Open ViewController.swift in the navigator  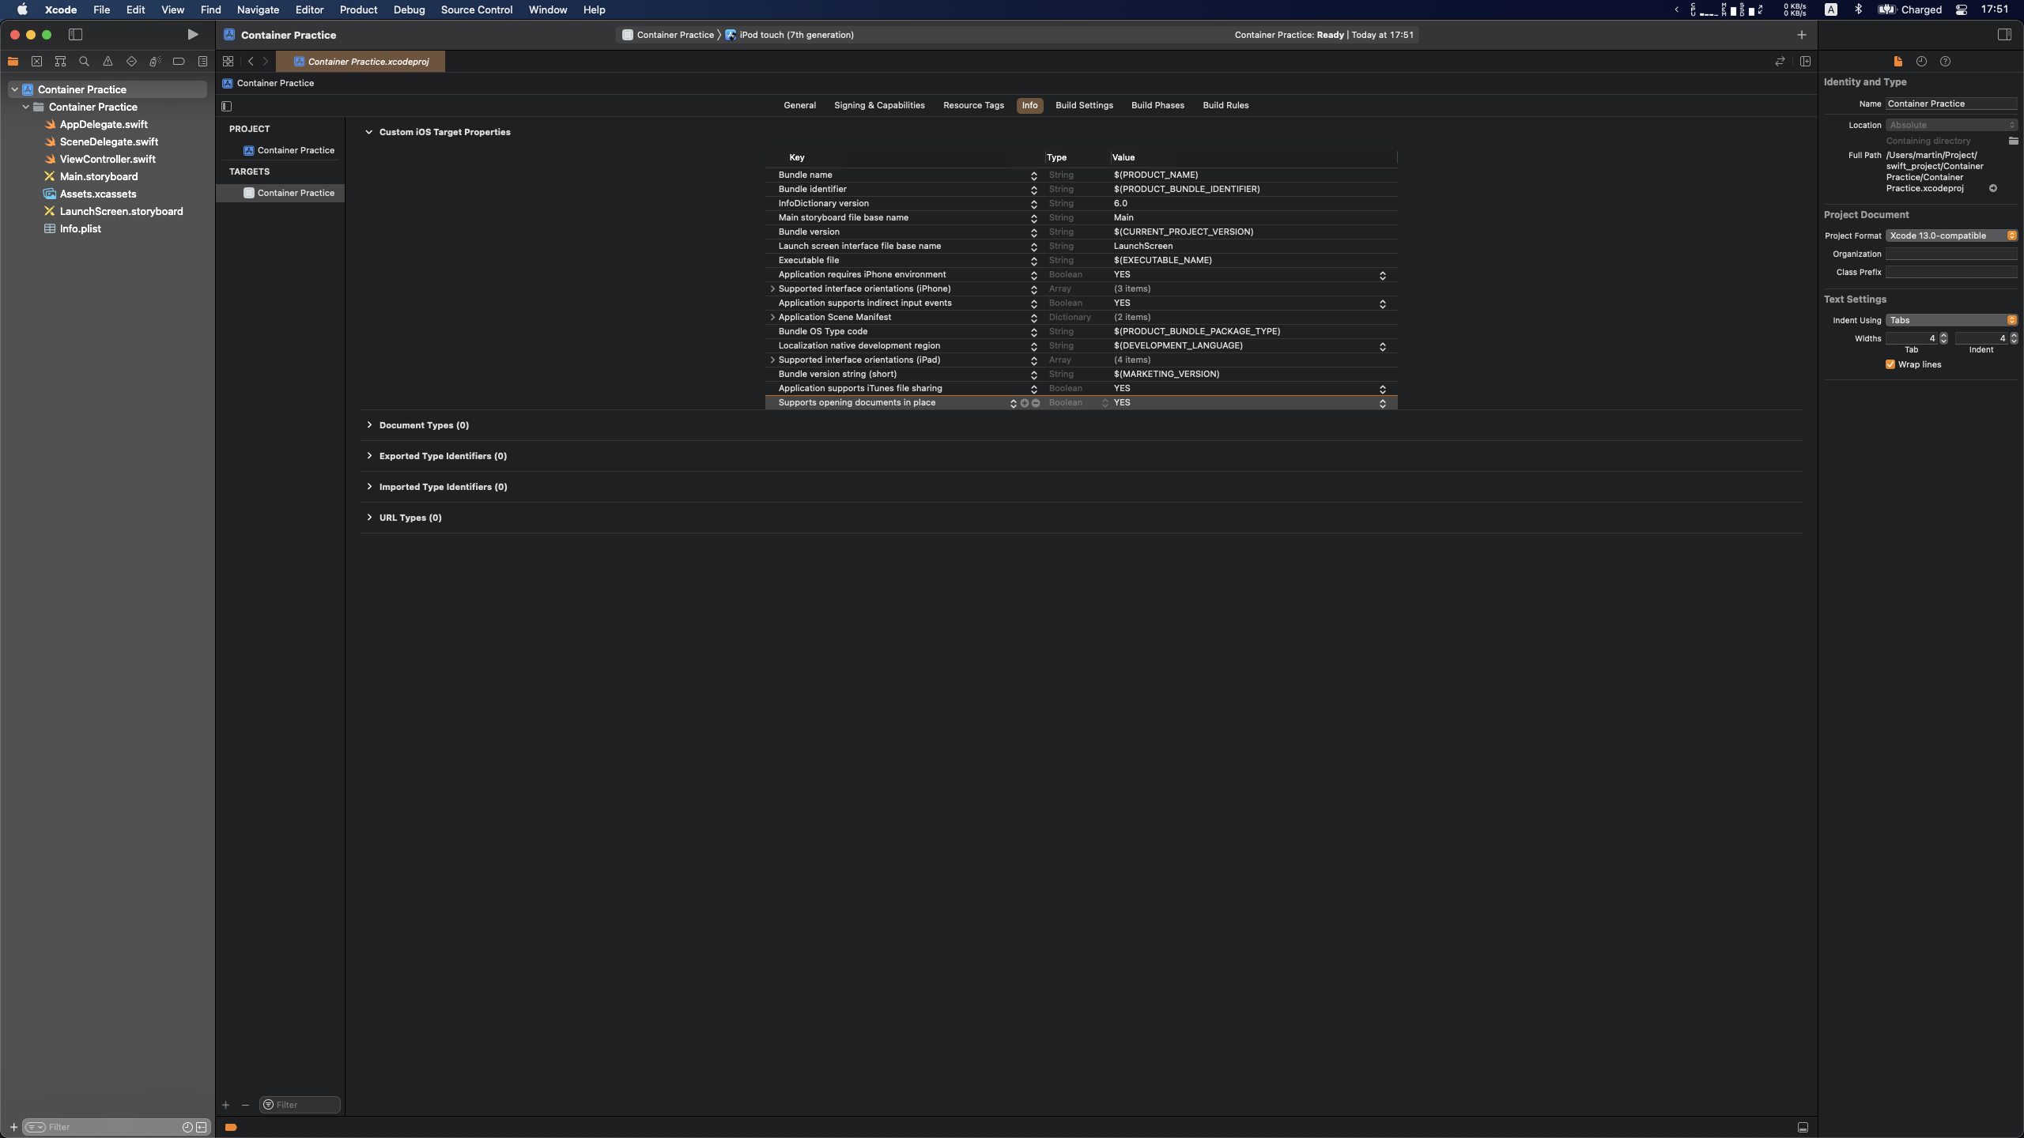108,159
